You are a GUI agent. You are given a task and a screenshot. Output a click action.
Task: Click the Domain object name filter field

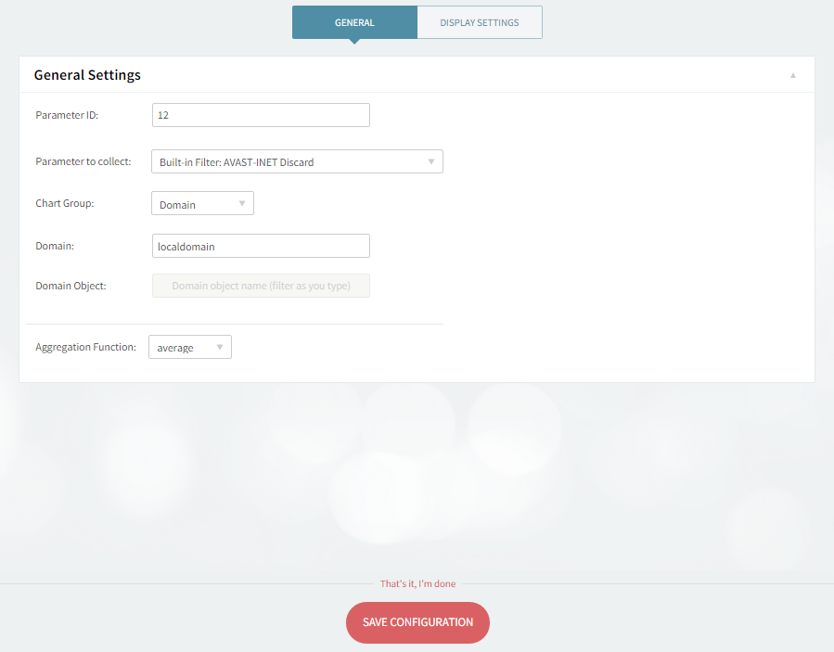pyautogui.click(x=261, y=286)
